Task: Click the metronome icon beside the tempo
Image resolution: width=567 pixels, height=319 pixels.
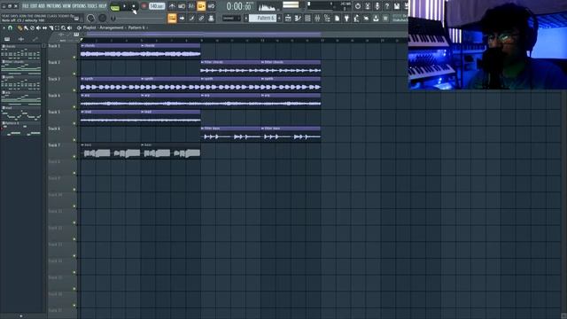Action: [x=172, y=6]
